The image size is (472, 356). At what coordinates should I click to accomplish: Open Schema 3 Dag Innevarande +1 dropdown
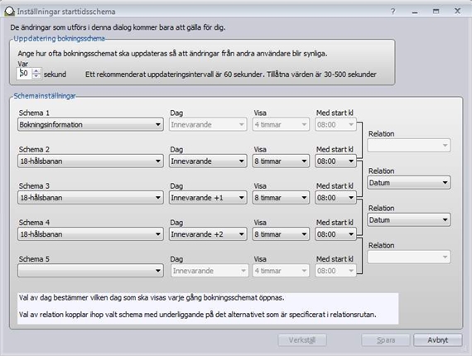[208, 198]
